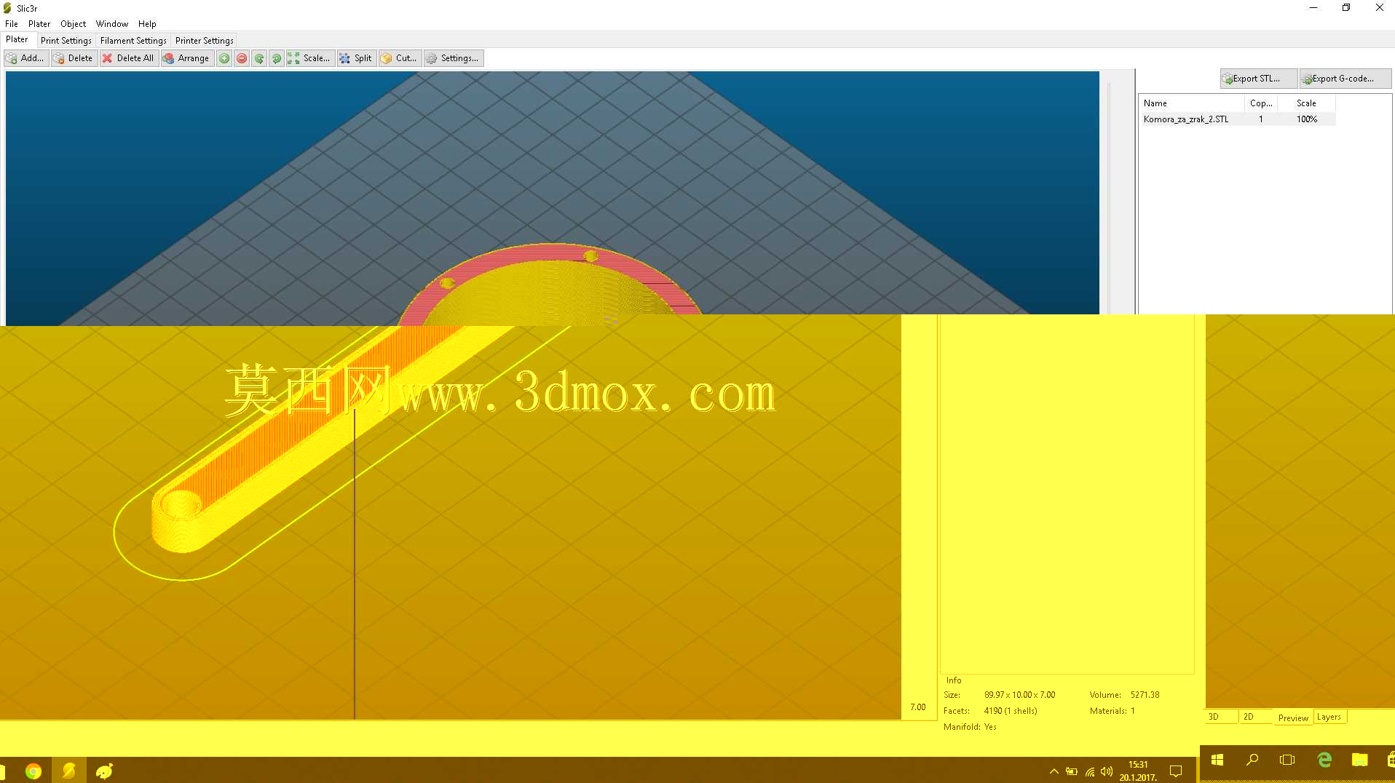The height and width of the screenshot is (783, 1395).
Task: Switch to the Preview view tab
Action: (1293, 718)
